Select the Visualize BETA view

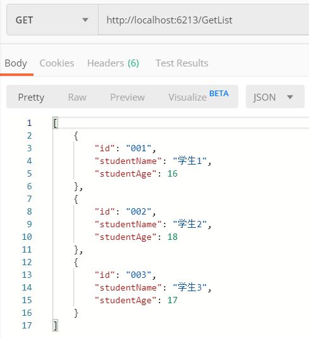tap(198, 96)
